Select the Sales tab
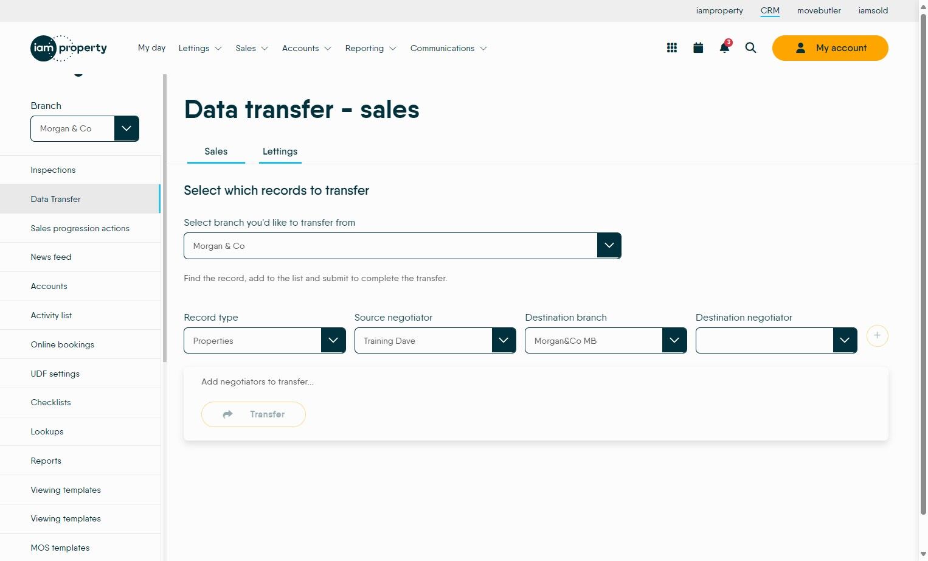This screenshot has width=928, height=561. tap(216, 152)
